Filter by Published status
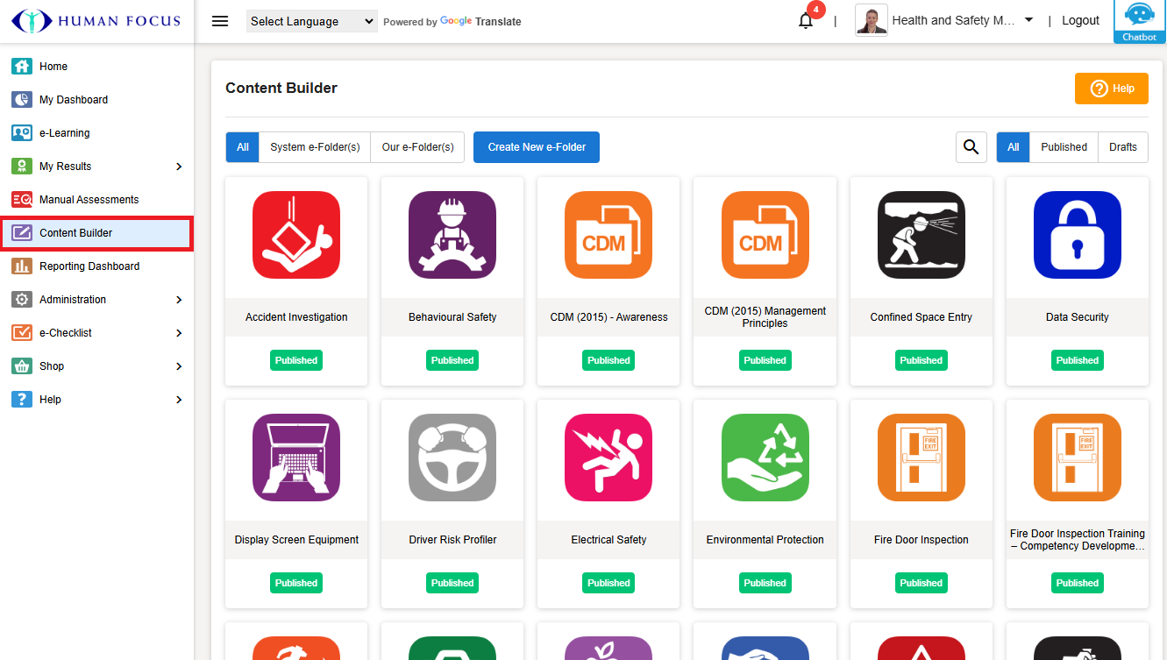The image size is (1167, 660). [x=1064, y=147]
